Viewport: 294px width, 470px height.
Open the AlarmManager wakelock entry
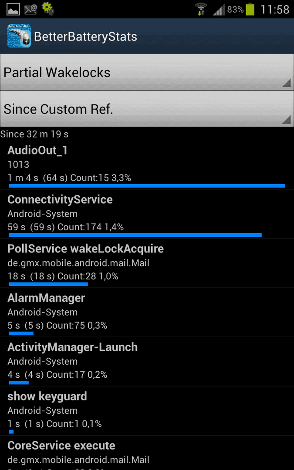click(147, 312)
